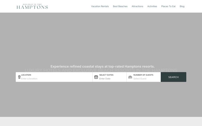Viewport: 202px width, 126px height.
Task: Open the Vacation Rentals menu
Action: [x=100, y=6]
